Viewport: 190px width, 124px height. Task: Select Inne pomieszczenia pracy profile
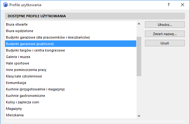[71, 70]
